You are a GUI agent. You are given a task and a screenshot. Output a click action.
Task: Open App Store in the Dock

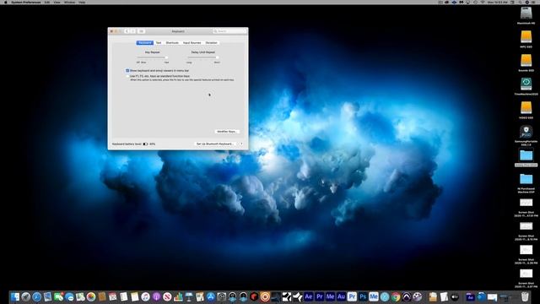211,296
